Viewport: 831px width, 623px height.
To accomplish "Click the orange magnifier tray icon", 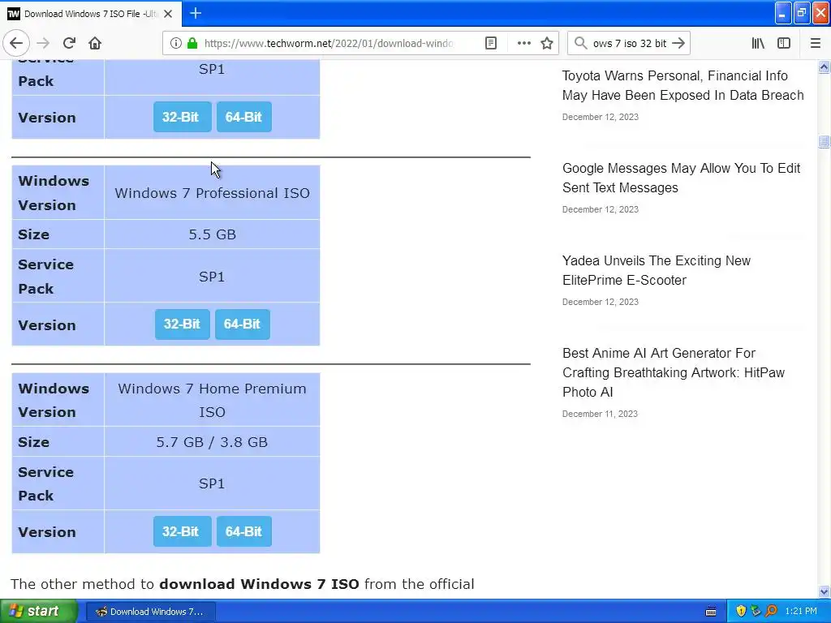I will (771, 612).
